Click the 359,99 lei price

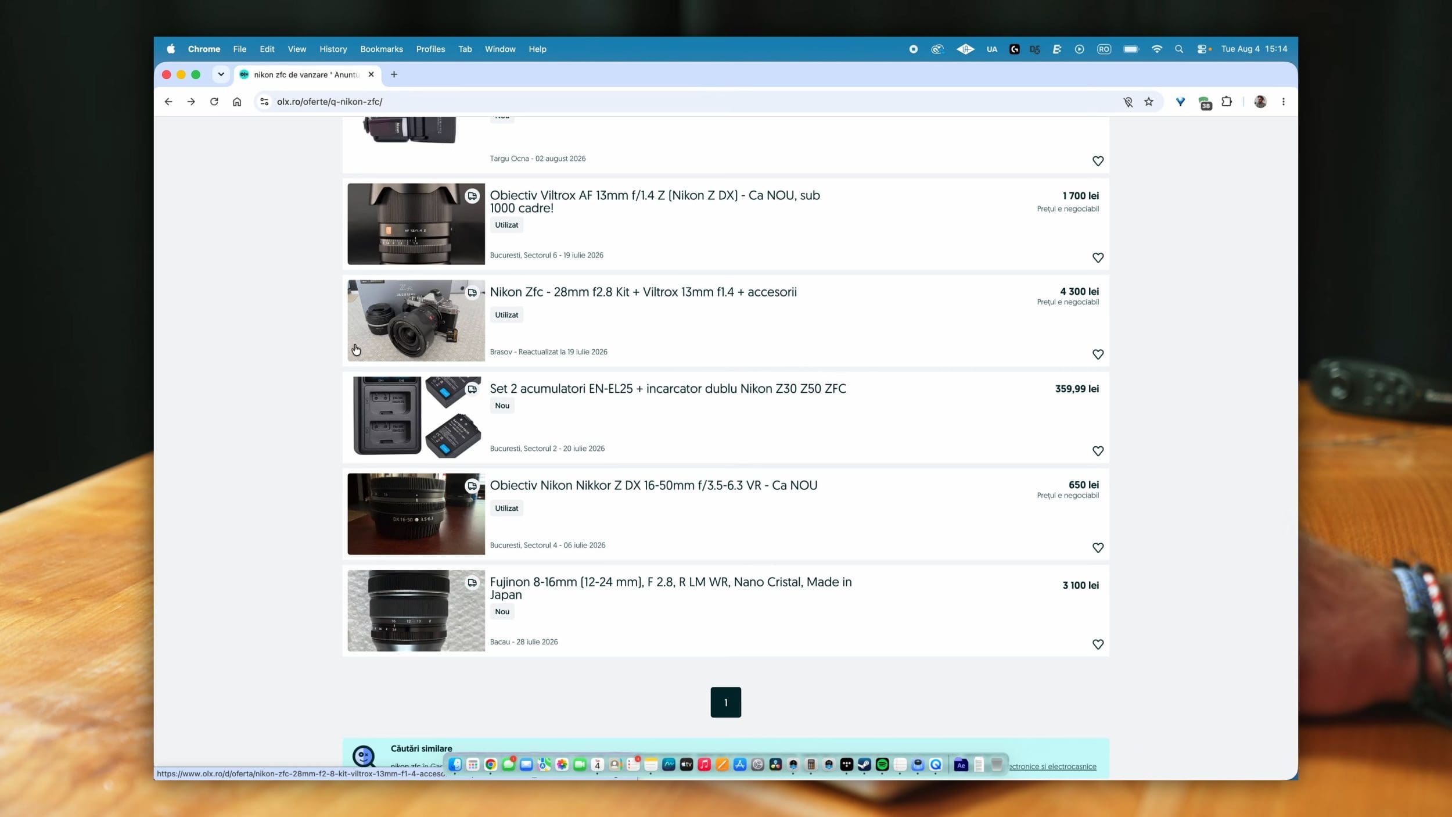(1077, 389)
